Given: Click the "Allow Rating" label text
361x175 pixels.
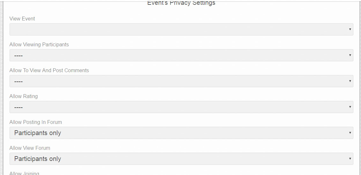Looking at the screenshot, I should click(24, 96).
